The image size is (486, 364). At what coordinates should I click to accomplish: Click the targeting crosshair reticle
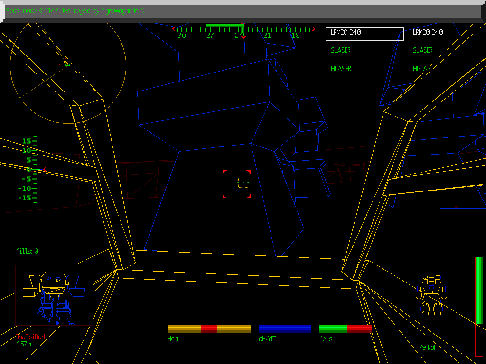click(x=243, y=182)
